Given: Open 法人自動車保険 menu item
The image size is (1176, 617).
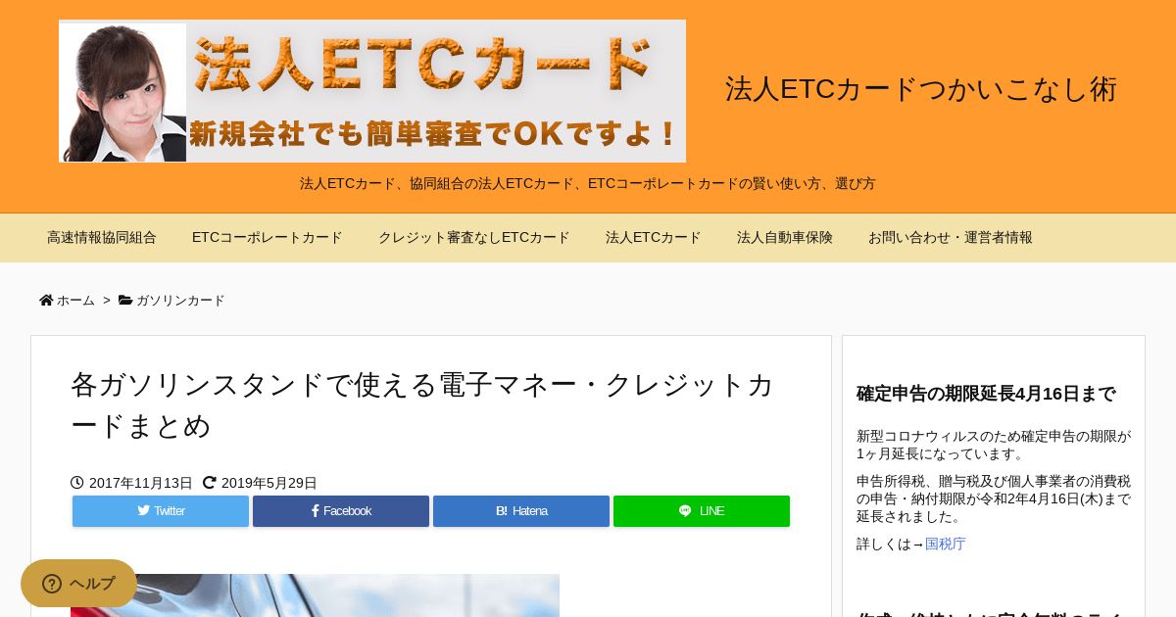Looking at the screenshot, I should pos(785,238).
